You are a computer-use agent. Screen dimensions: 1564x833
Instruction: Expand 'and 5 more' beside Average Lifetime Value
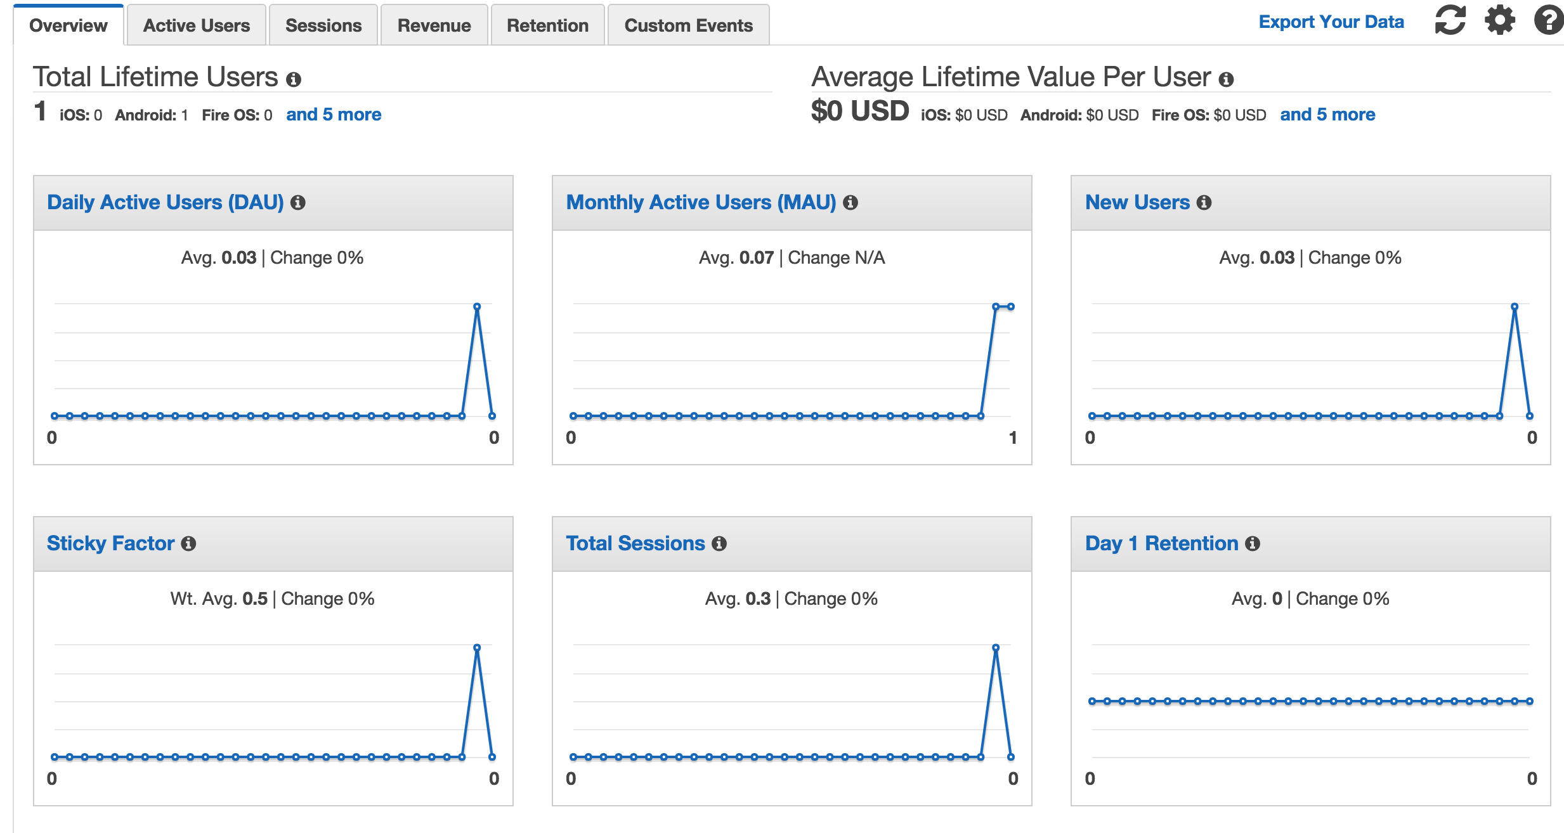[1327, 114]
